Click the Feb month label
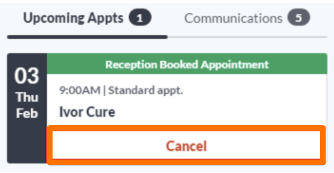The image size is (334, 173). (x=27, y=113)
